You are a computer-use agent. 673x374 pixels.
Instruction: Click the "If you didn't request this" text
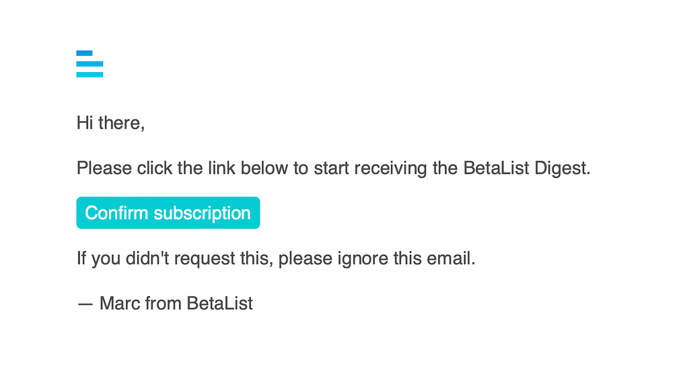pos(175,258)
